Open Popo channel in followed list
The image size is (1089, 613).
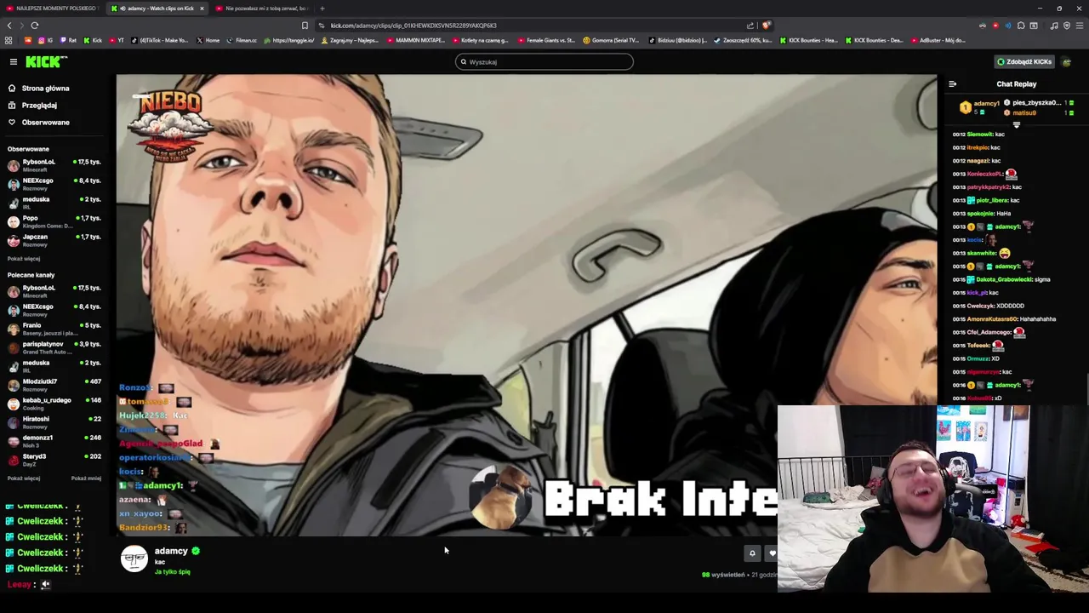[x=54, y=221]
